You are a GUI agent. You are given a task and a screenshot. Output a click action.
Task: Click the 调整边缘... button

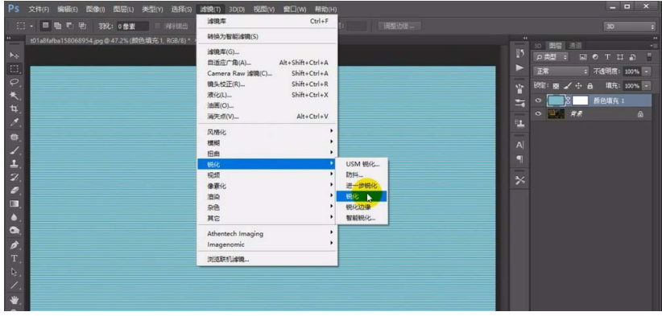click(x=399, y=26)
